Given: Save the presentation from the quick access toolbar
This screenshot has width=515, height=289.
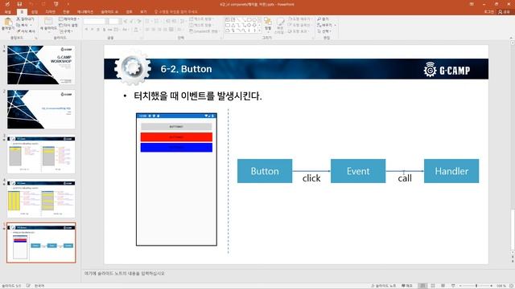Looking at the screenshot, I should [19, 4].
